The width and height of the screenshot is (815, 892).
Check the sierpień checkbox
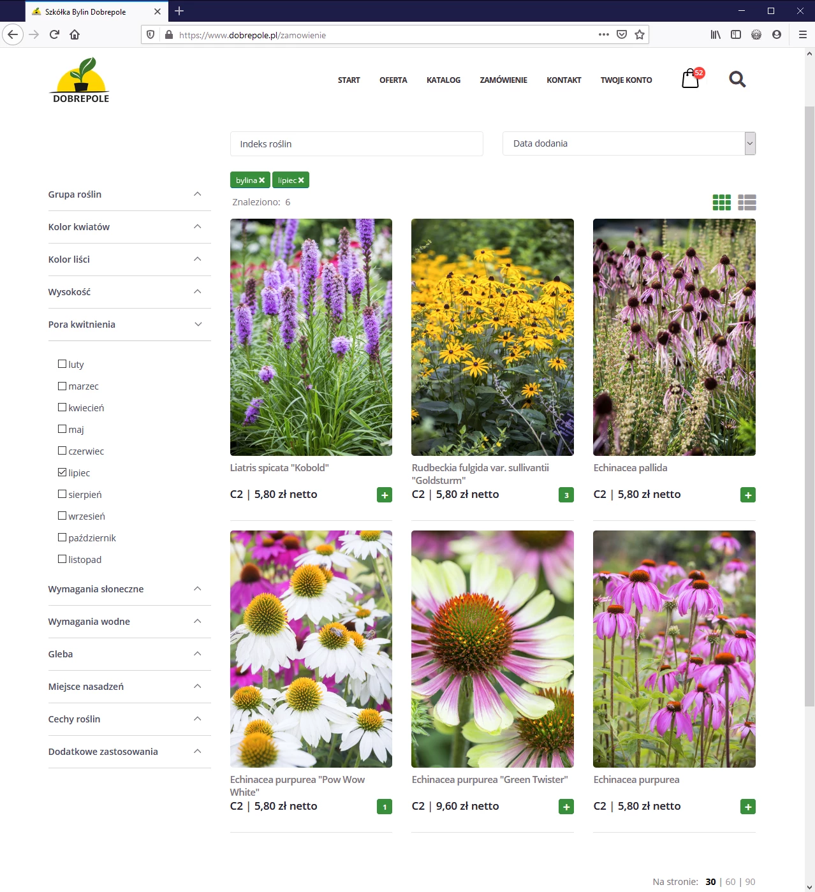click(62, 494)
